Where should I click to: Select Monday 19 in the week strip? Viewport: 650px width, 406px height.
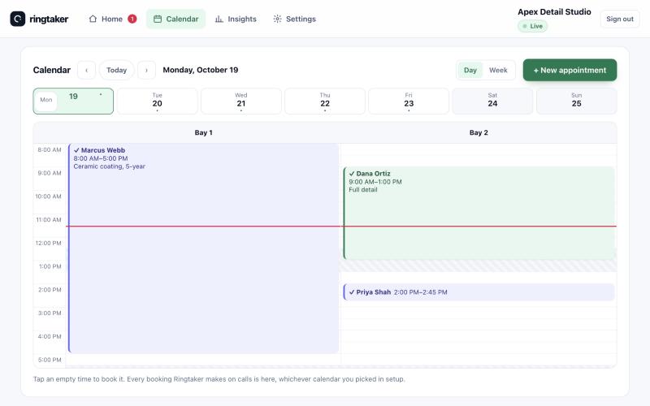click(73, 101)
